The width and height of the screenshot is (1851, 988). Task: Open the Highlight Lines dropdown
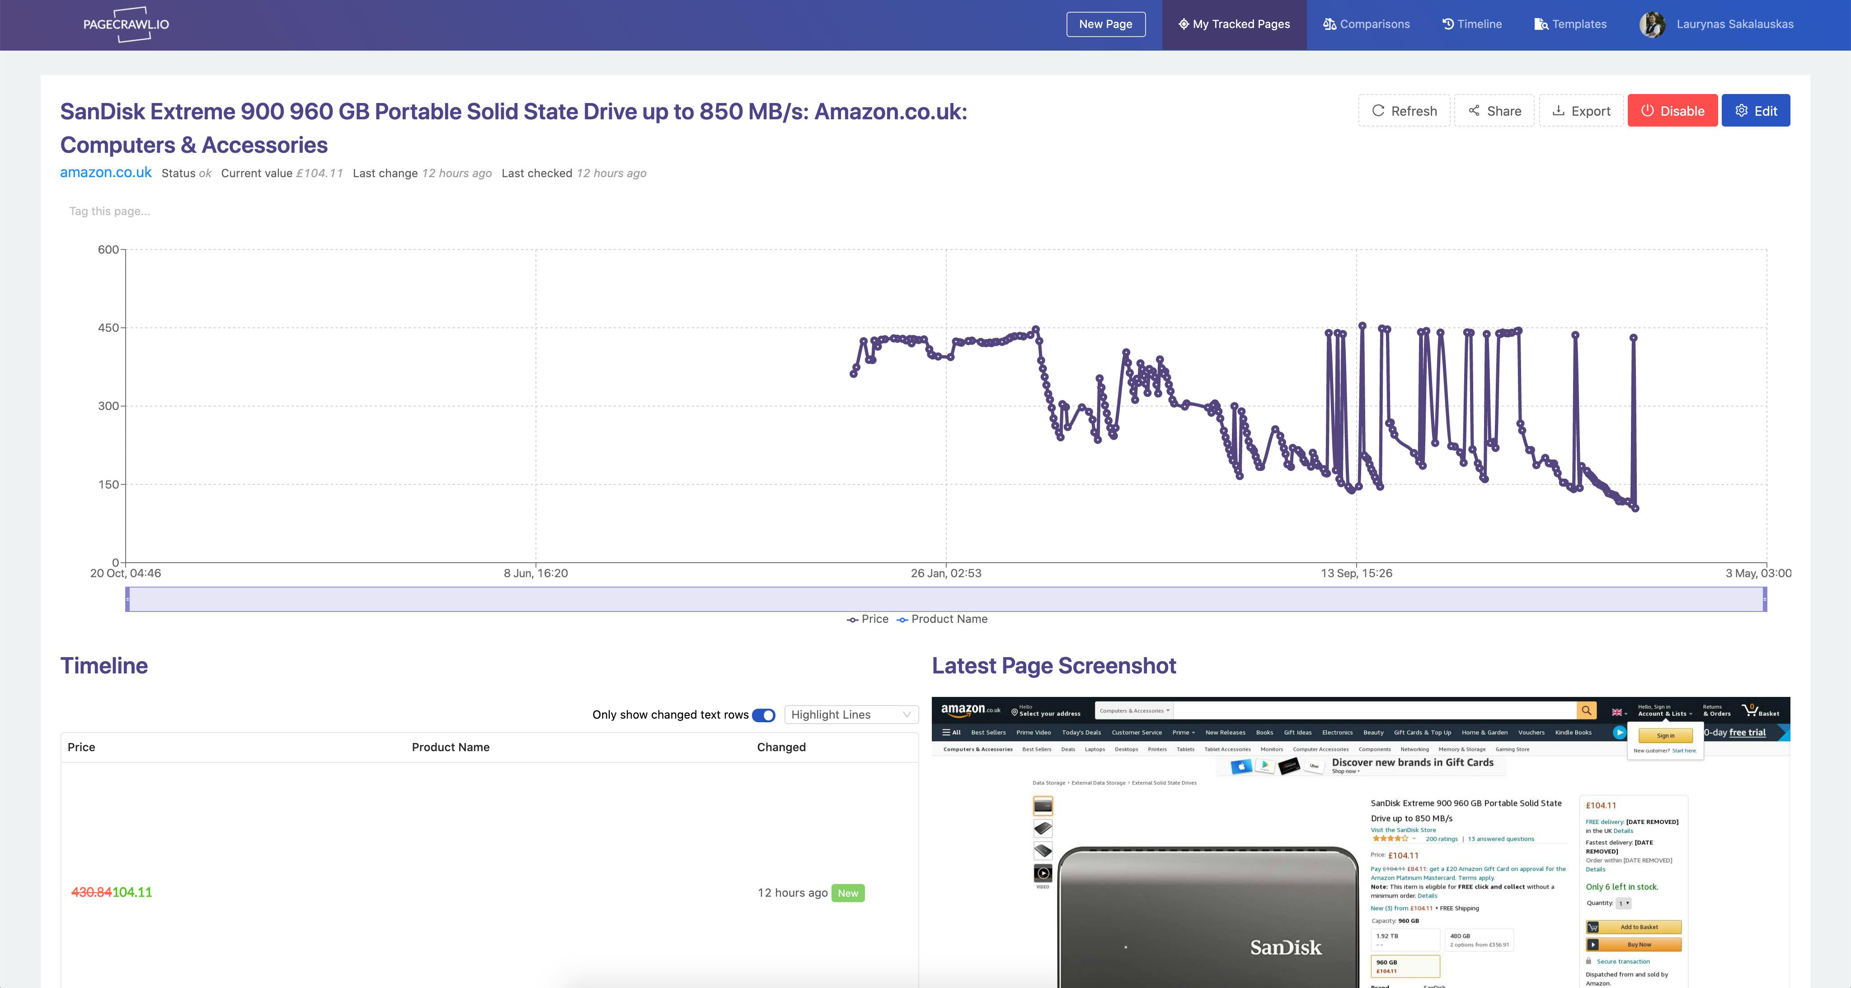coord(851,715)
